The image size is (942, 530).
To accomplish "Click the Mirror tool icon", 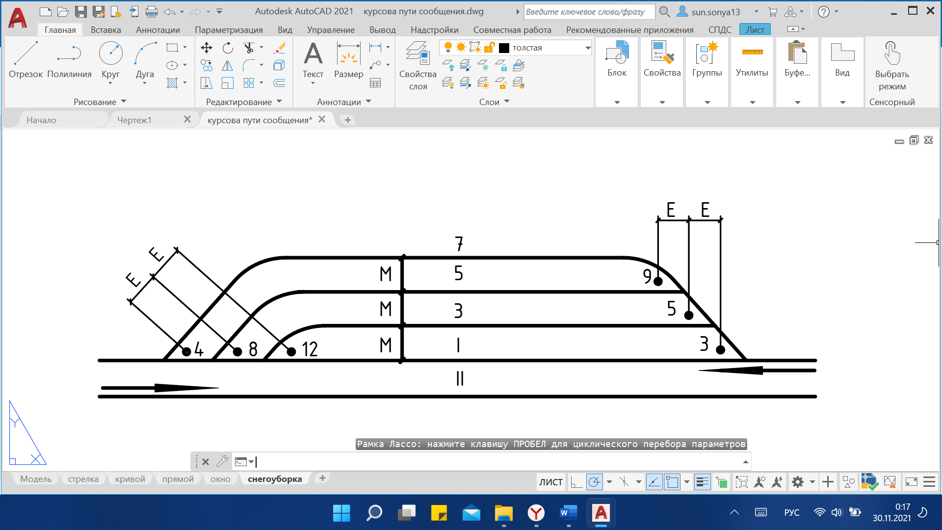I will click(x=228, y=65).
